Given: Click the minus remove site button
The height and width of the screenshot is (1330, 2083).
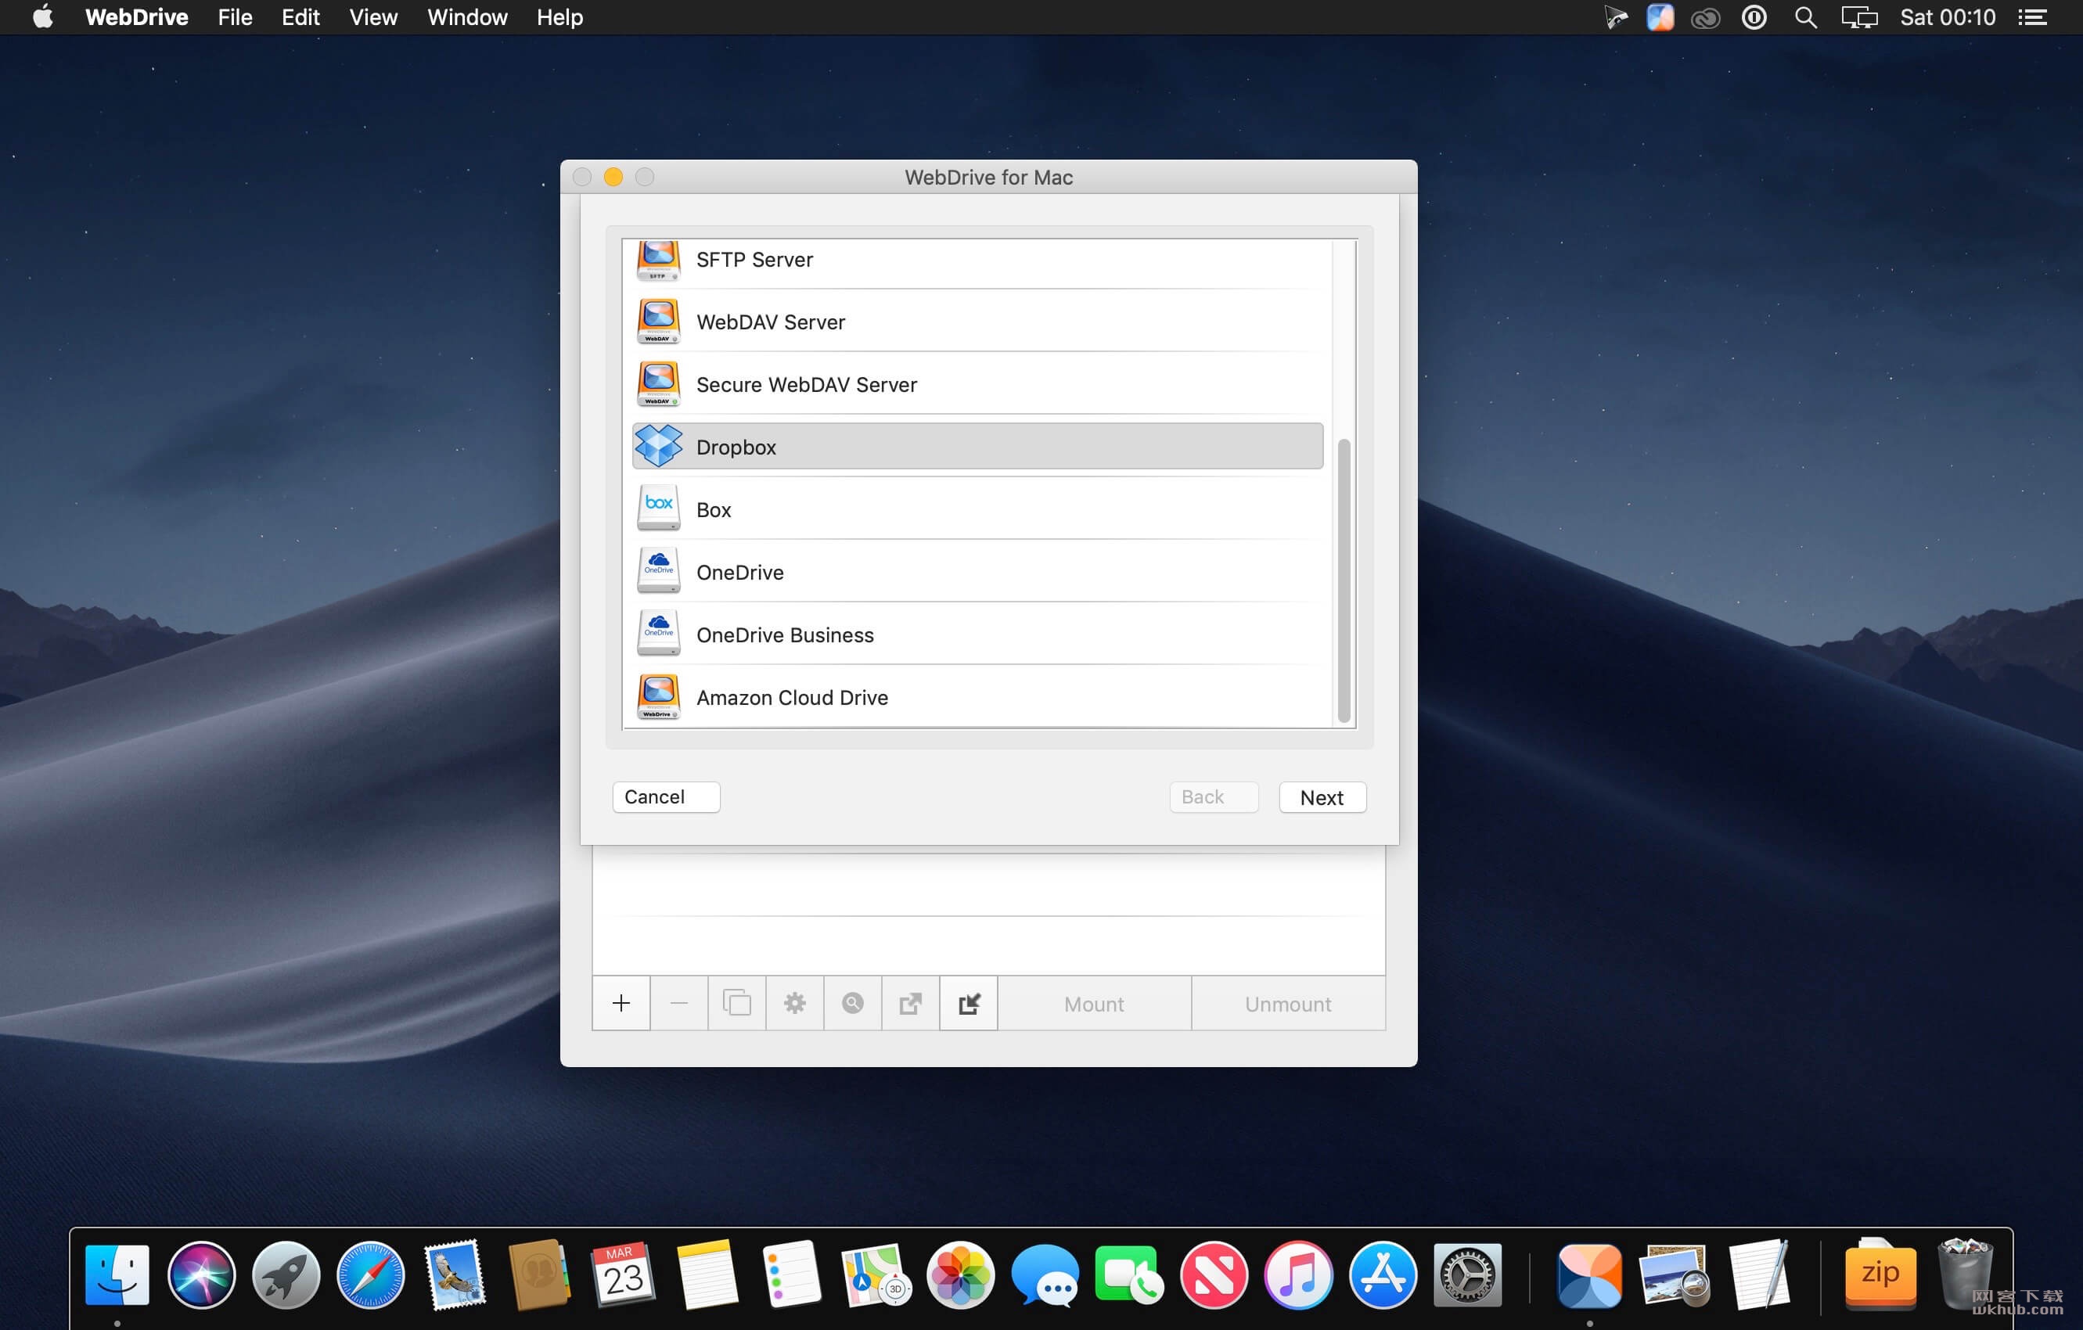Looking at the screenshot, I should point(679,1003).
